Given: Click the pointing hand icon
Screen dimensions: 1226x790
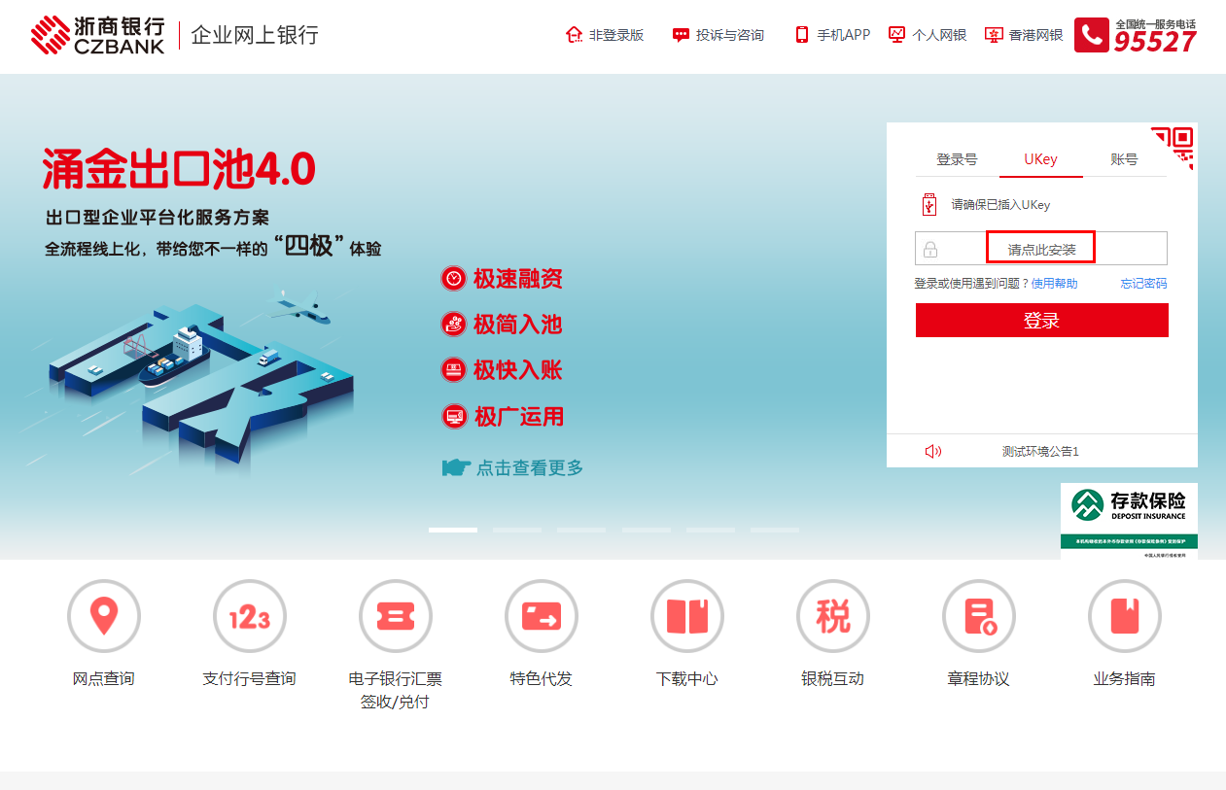Looking at the screenshot, I should click(456, 468).
